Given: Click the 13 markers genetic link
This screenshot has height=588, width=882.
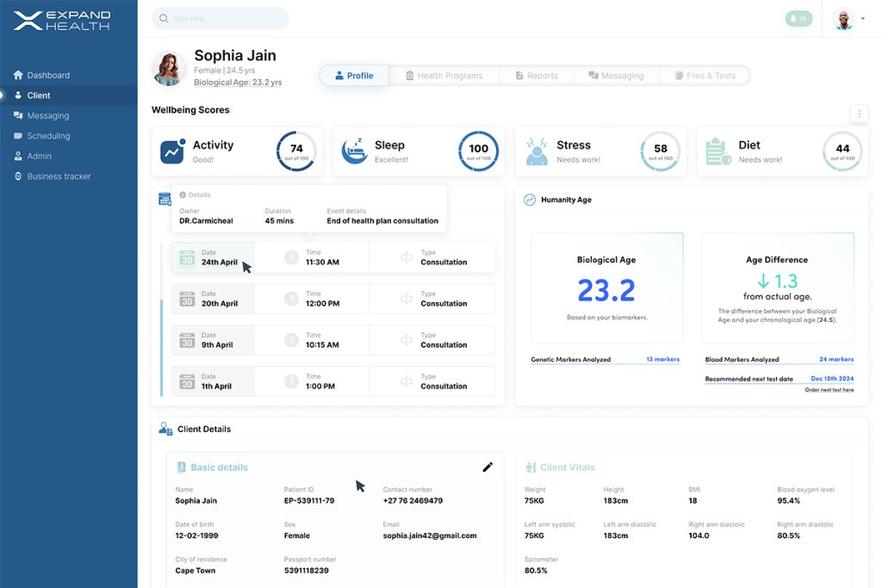Looking at the screenshot, I should pos(662,359).
